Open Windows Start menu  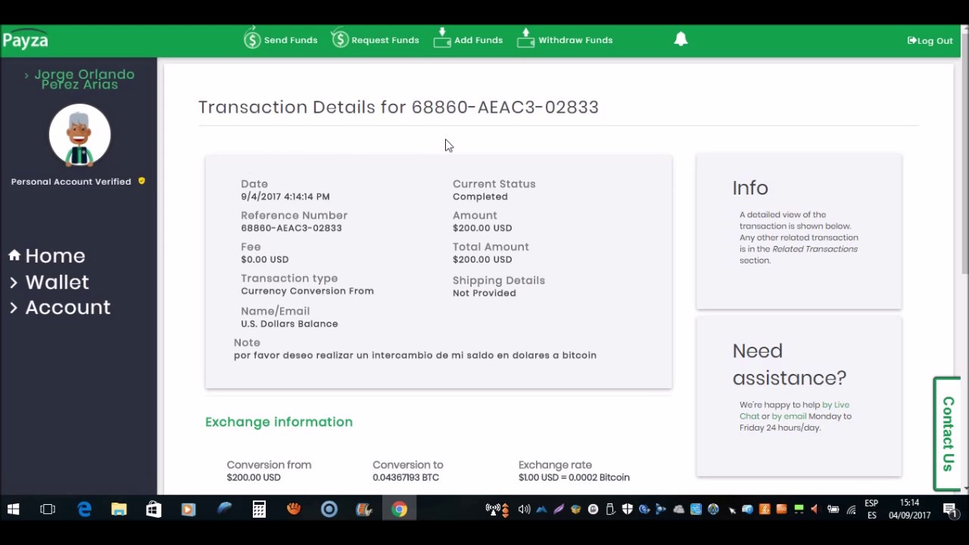tap(13, 509)
